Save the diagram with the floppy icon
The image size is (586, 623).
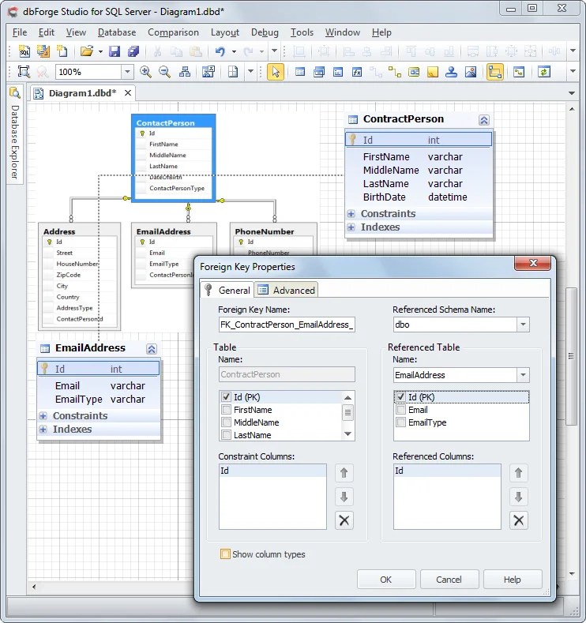[115, 51]
